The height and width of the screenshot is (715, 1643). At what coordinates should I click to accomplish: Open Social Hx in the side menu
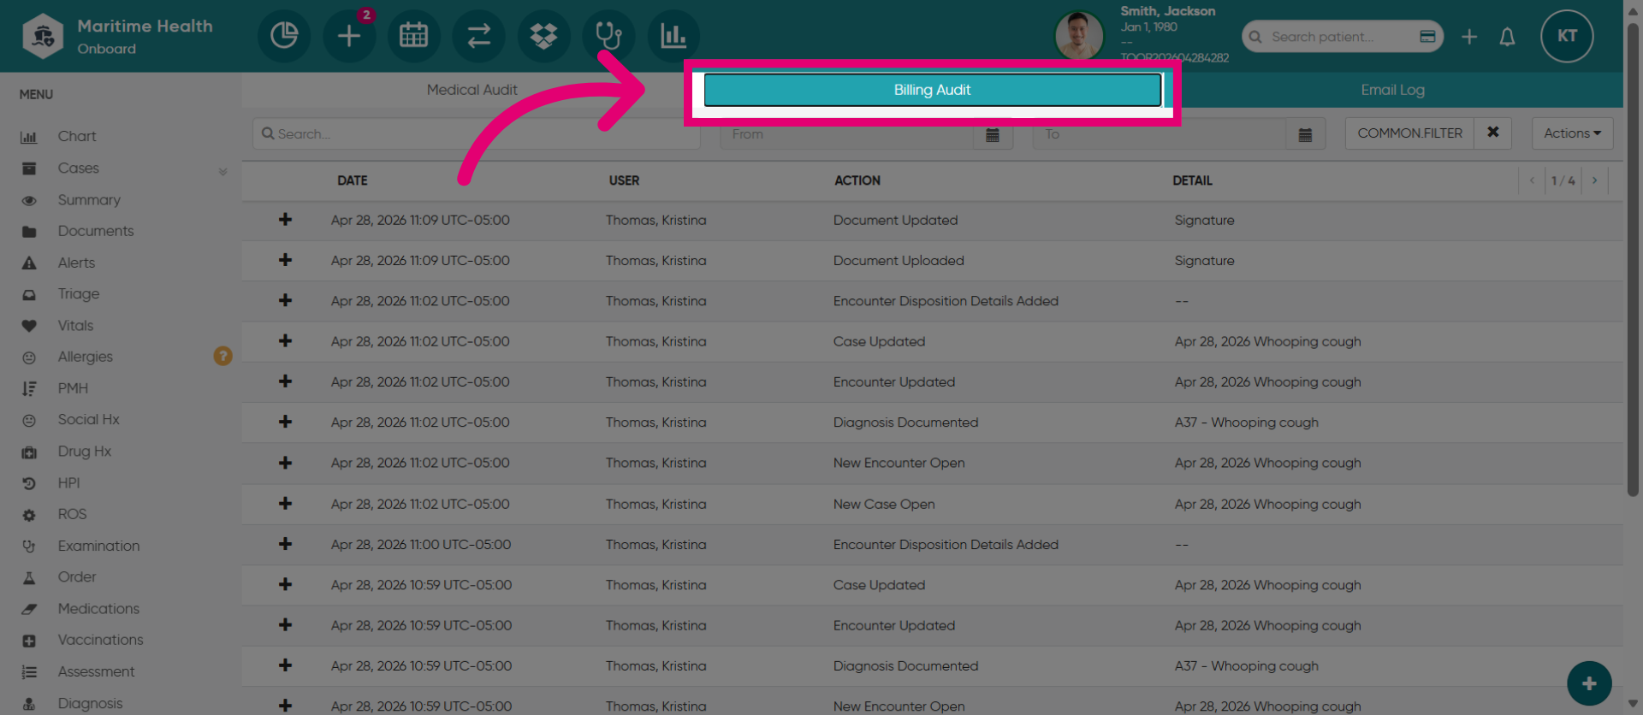[88, 420]
